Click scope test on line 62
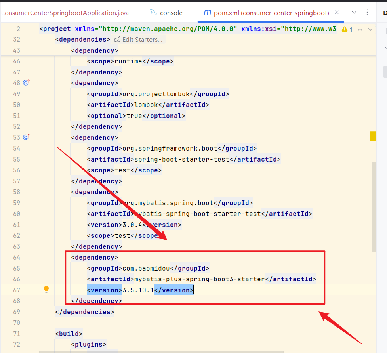Viewport: 387px width, 353px height. pyautogui.click(x=124, y=236)
